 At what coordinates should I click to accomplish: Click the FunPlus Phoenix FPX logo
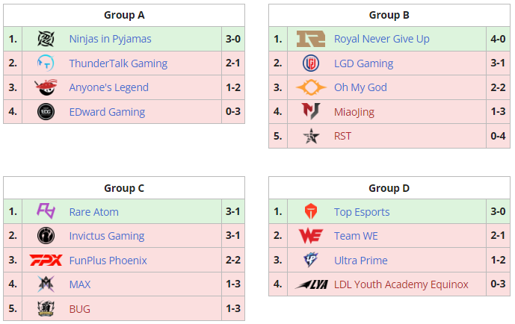[46, 261]
